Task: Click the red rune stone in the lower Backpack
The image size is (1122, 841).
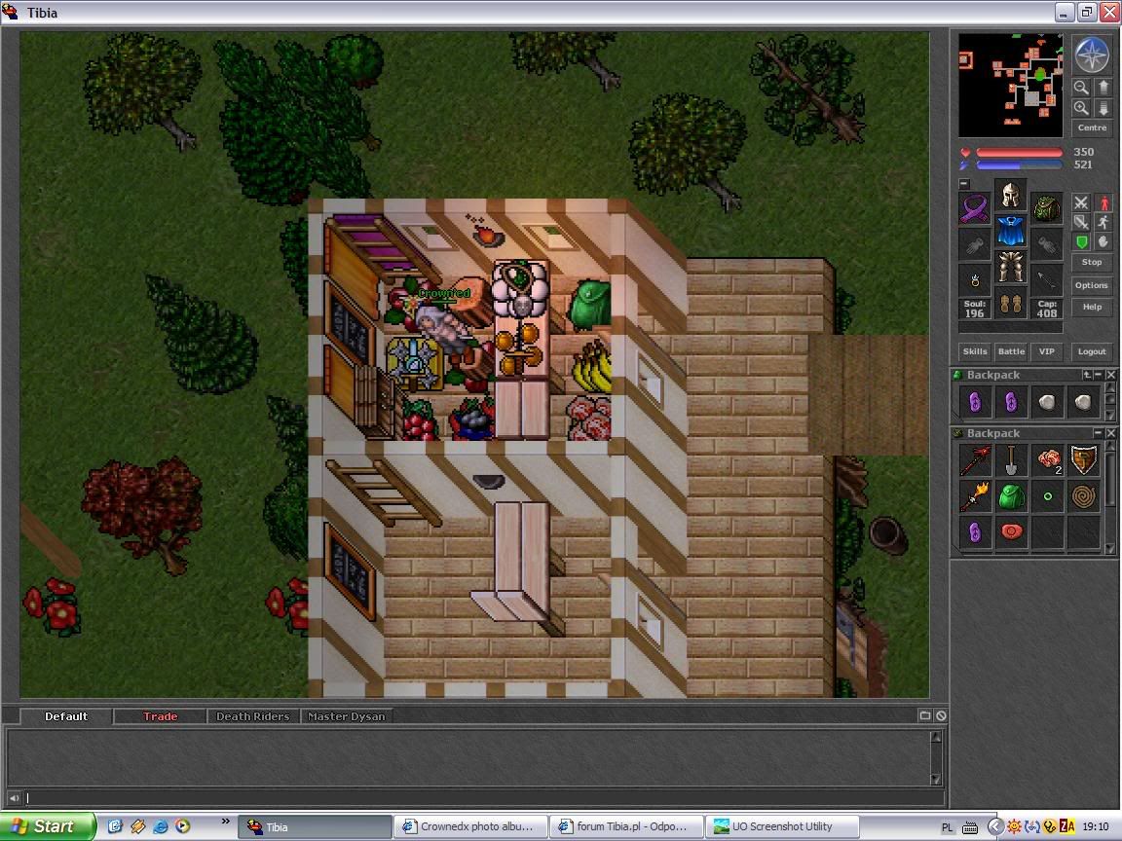Action: pyautogui.click(x=1010, y=532)
